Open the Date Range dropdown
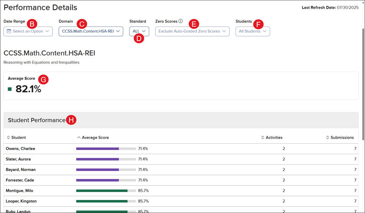Image resolution: width=365 pixels, height=213 pixels. 28,31
